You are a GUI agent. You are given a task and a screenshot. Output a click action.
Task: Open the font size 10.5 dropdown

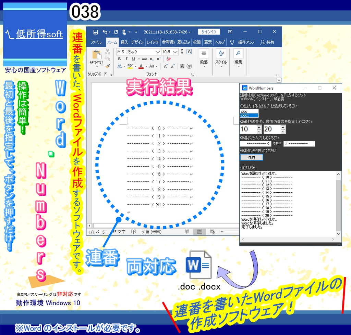pos(175,52)
